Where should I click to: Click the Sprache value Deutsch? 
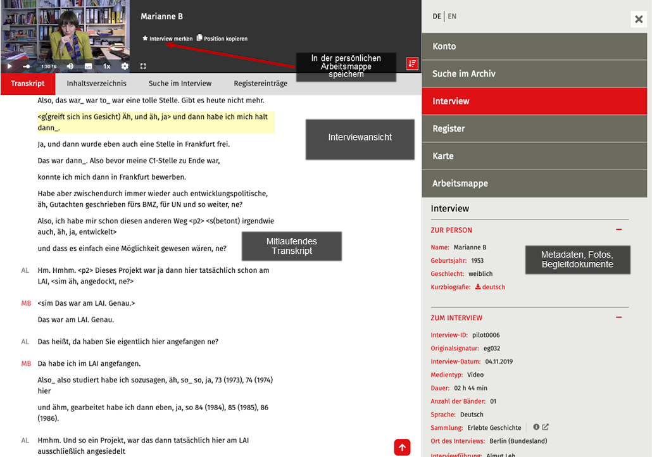pyautogui.click(x=472, y=415)
